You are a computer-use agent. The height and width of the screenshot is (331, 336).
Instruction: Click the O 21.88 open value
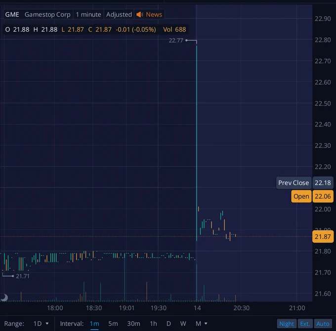coord(17,29)
